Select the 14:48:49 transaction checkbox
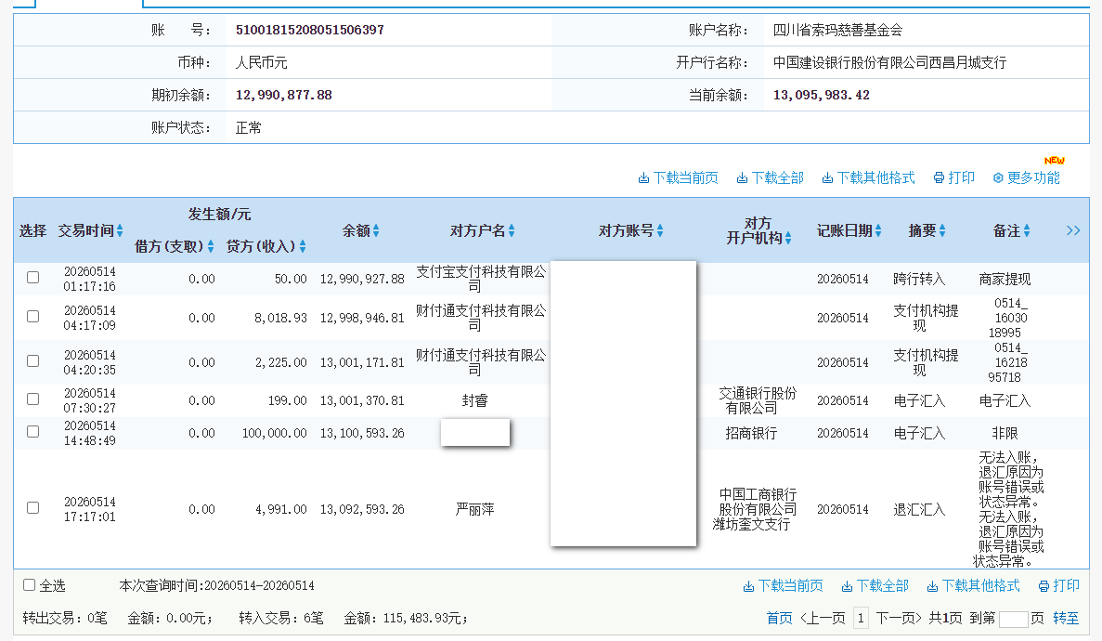This screenshot has height=641, width=1102. pos(33,431)
